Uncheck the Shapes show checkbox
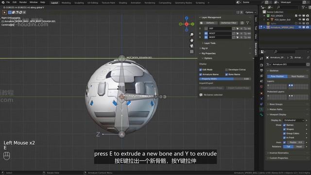311x175 pixels. 284,129
